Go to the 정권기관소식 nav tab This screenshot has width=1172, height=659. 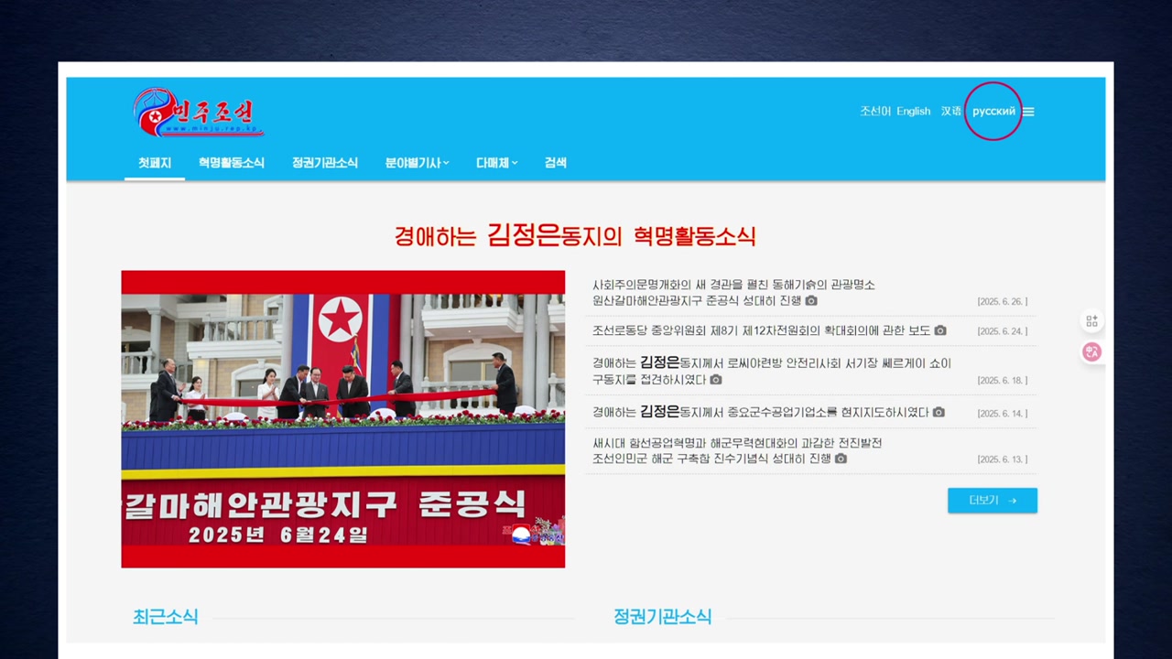click(x=325, y=163)
